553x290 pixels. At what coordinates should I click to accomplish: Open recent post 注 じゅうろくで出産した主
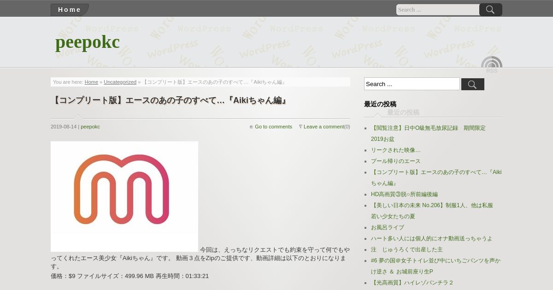coord(407,249)
